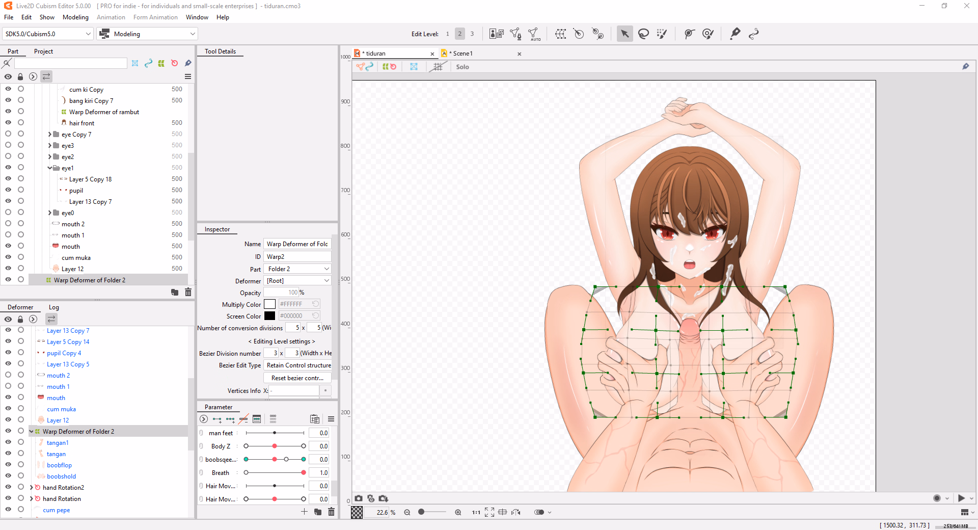The image size is (978, 530).
Task: Open the Part 'Folder 2' dropdown
Action: coord(297,269)
